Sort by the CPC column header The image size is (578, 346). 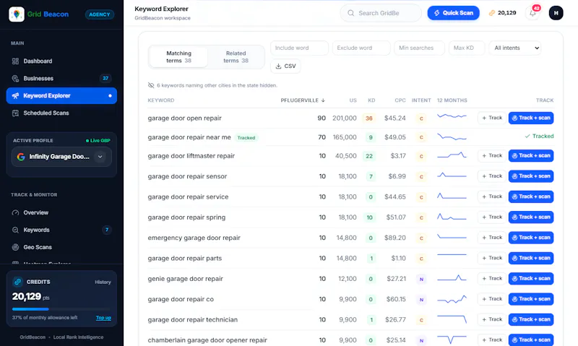[400, 100]
